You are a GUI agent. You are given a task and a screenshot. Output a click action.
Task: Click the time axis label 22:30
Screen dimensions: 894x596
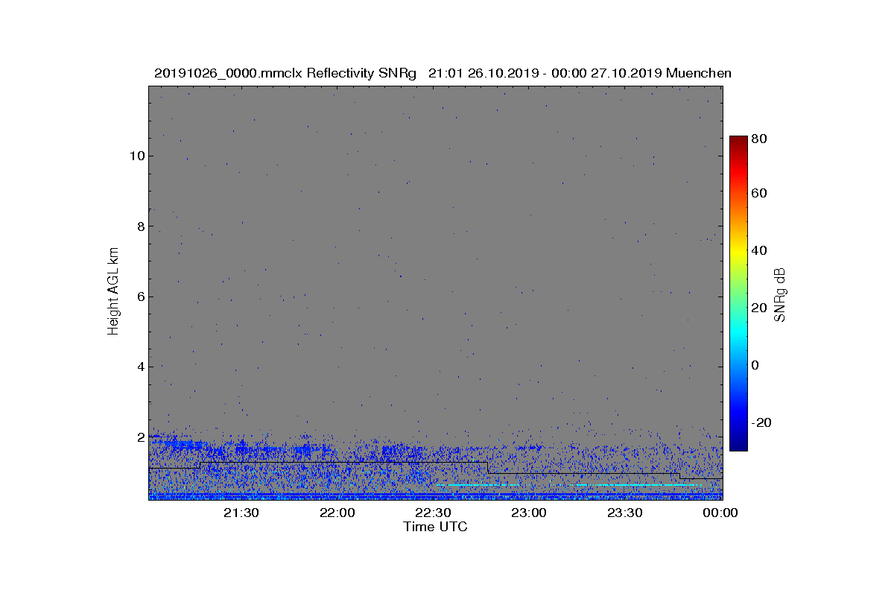pyautogui.click(x=433, y=513)
